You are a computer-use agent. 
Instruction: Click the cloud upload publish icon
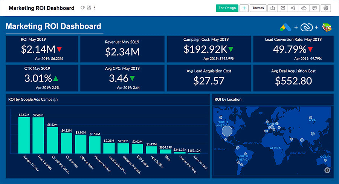point(304,8)
